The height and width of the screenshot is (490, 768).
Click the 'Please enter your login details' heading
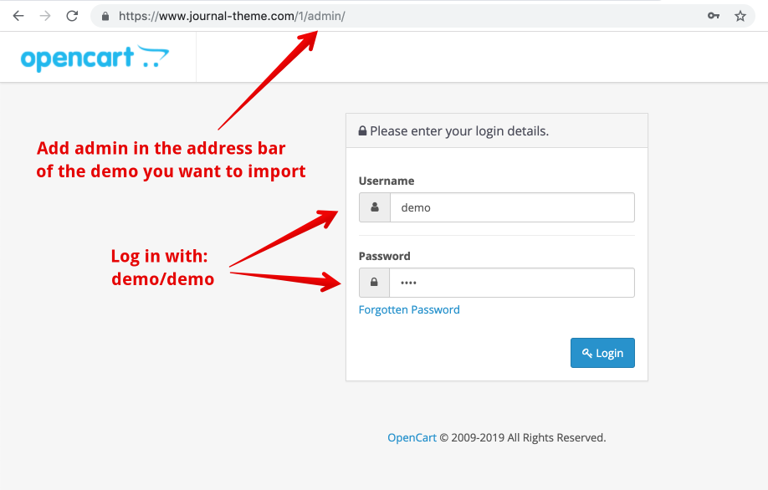[459, 131]
